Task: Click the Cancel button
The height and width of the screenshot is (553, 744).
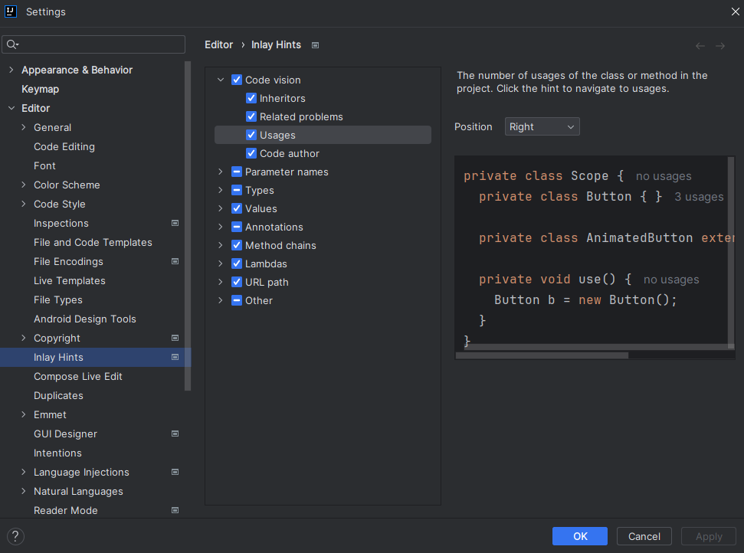Action: [x=644, y=536]
